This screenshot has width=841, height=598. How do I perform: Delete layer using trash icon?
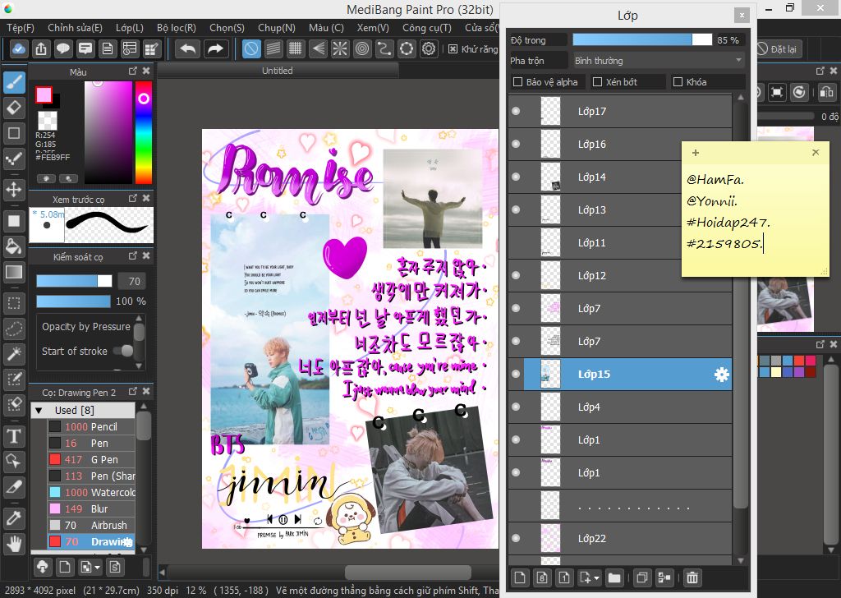692,577
